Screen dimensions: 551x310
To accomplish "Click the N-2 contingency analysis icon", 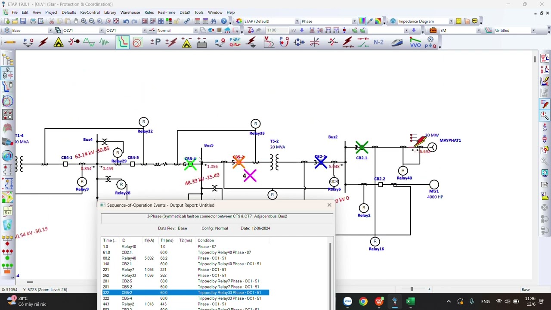I will pyautogui.click(x=378, y=42).
